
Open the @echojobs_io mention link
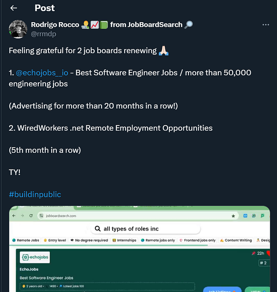[x=42, y=73]
